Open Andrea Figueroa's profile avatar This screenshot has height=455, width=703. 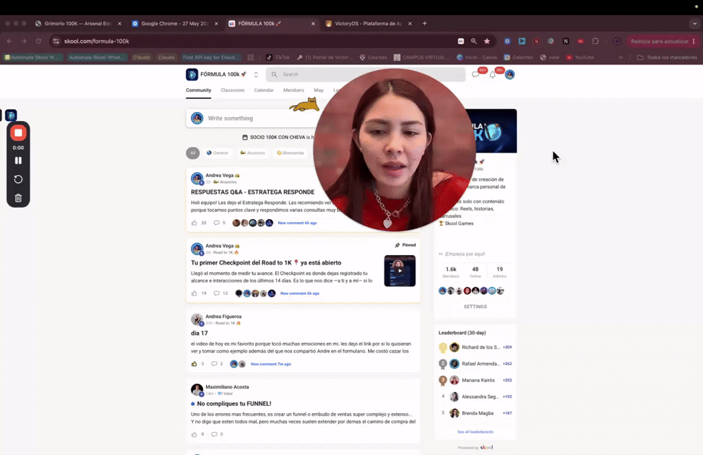click(197, 320)
